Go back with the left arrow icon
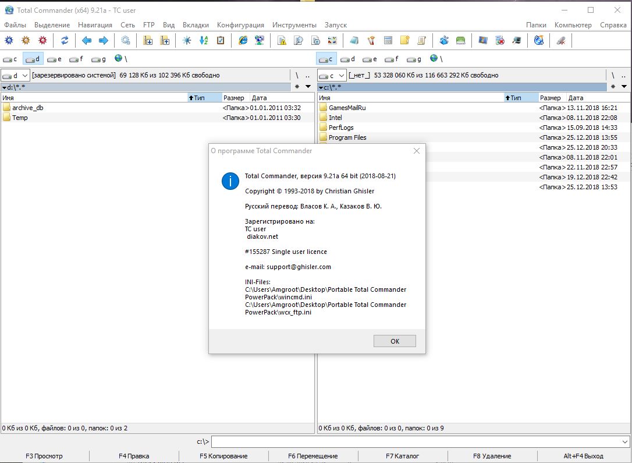Image resolution: width=632 pixels, height=463 pixels. (86, 40)
